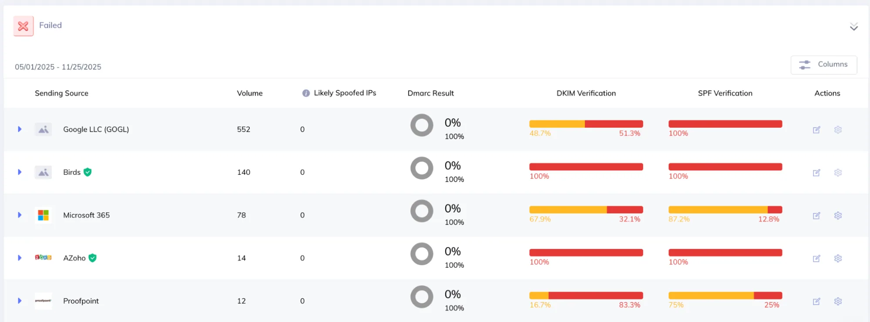Click the green verified badge beside Birds
This screenshot has height=322, width=870.
point(87,172)
